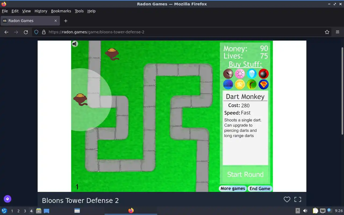Click the dart monkey near the top of the track
The width and height of the screenshot is (344, 215).
tap(112, 54)
